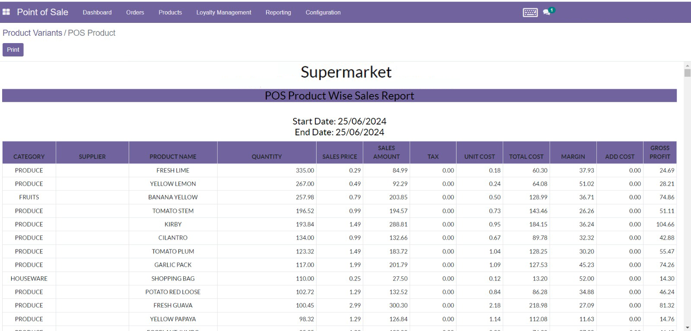Open the apps grid home menu icon
The image size is (691, 331).
click(x=6, y=12)
